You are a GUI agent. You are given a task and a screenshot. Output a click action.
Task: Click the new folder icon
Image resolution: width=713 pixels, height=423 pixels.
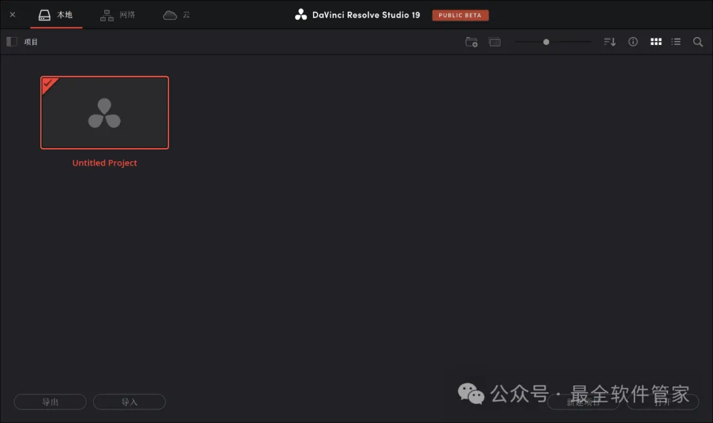click(471, 42)
